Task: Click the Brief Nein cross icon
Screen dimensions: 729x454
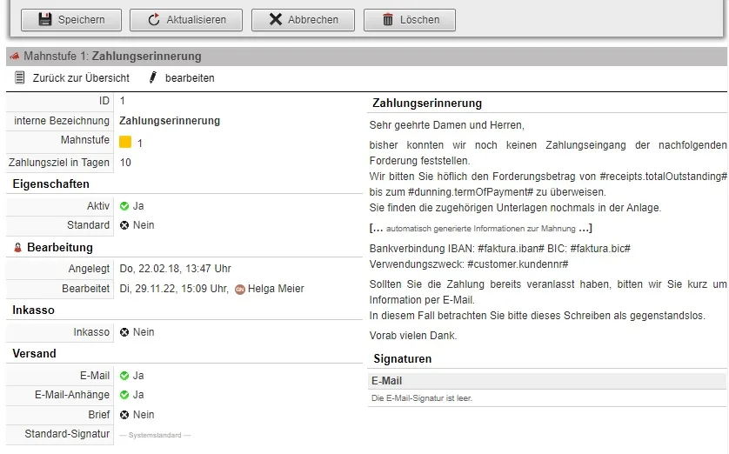Action: pos(124,415)
